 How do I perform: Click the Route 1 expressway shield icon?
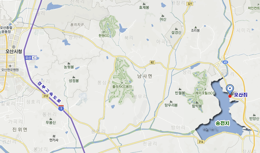61,108
